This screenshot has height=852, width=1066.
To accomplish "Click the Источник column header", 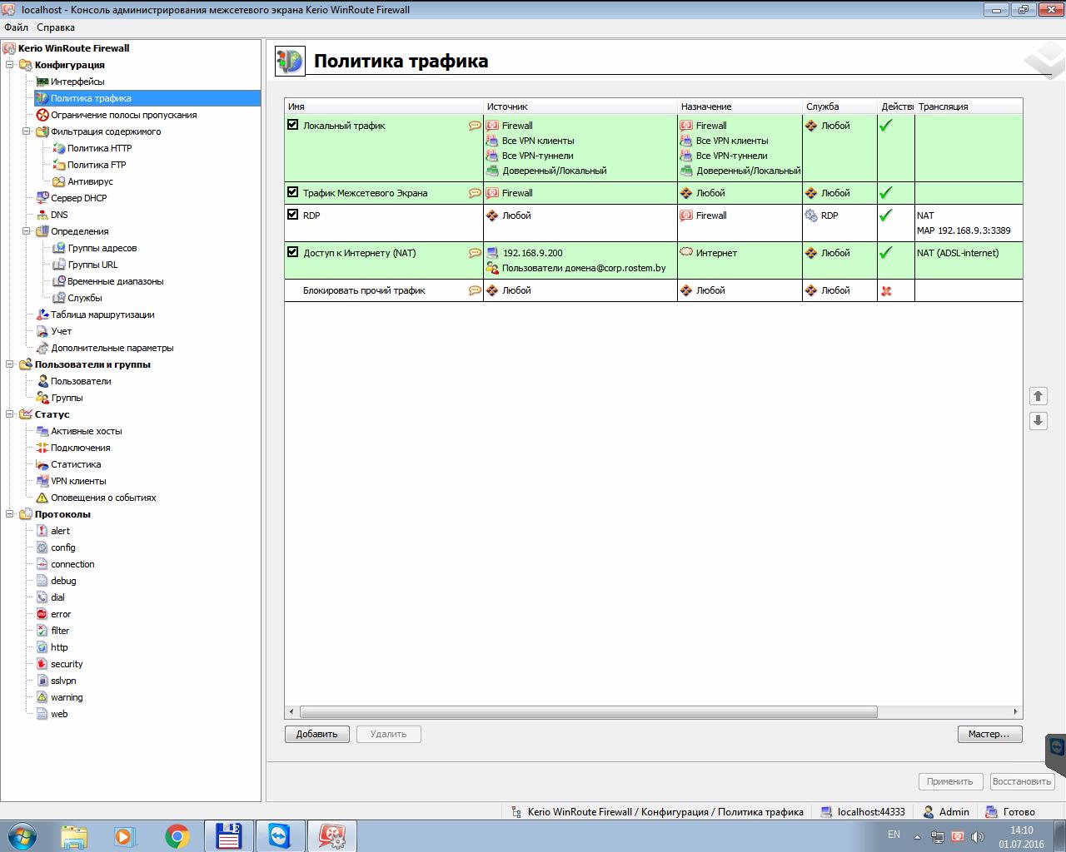I will click(580, 106).
